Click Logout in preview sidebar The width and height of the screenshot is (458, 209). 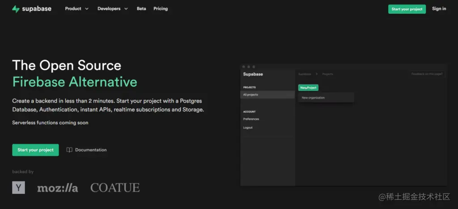click(248, 128)
